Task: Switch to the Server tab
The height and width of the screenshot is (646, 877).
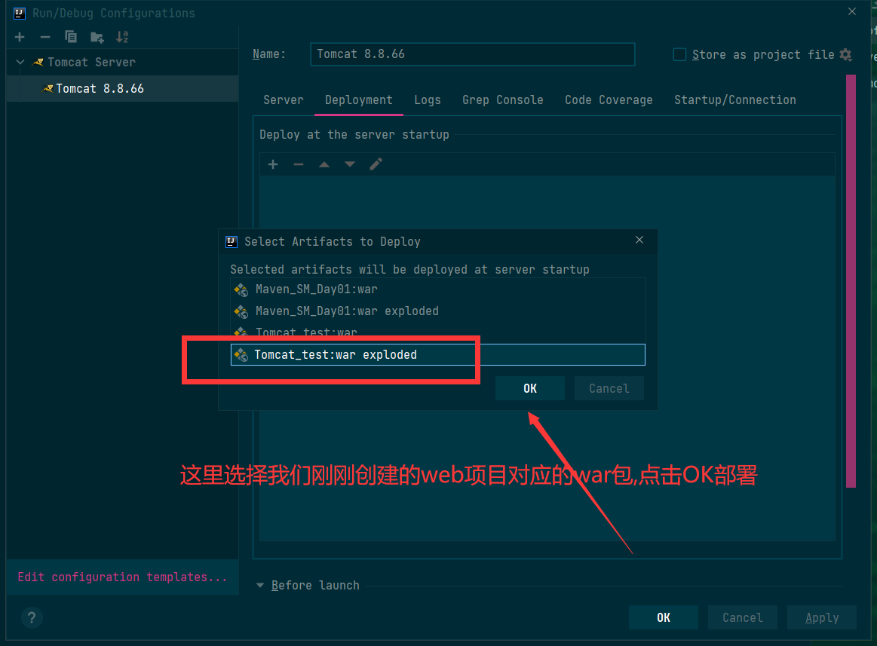Action: [x=284, y=100]
